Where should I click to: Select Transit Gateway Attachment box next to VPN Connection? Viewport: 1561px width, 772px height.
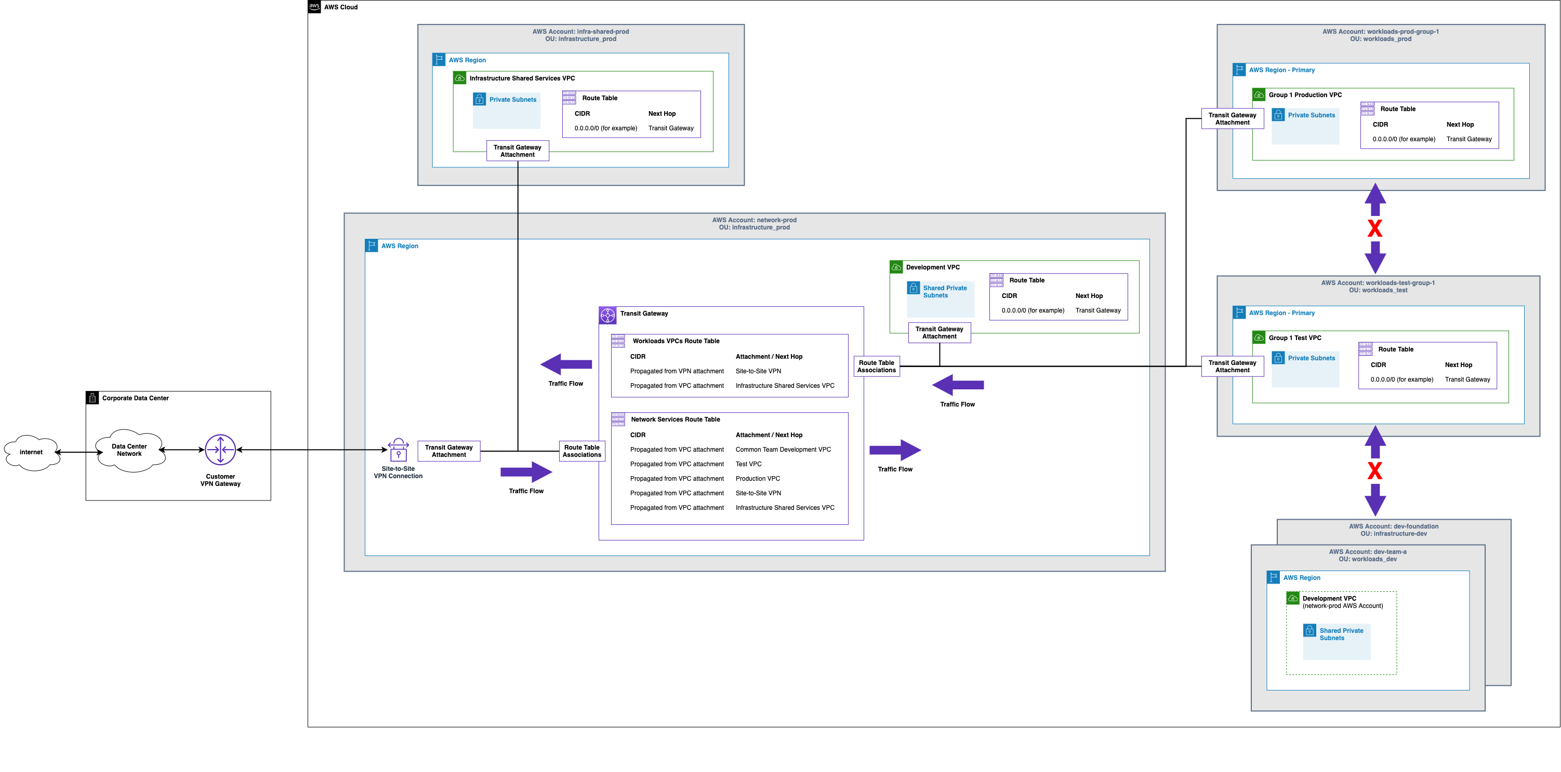point(449,451)
